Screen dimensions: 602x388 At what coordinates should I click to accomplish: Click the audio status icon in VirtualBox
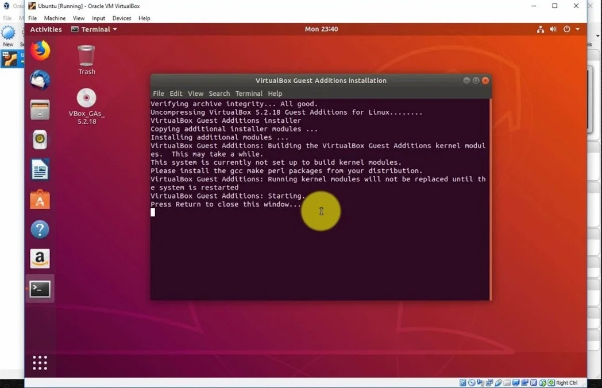pyautogui.click(x=480, y=383)
